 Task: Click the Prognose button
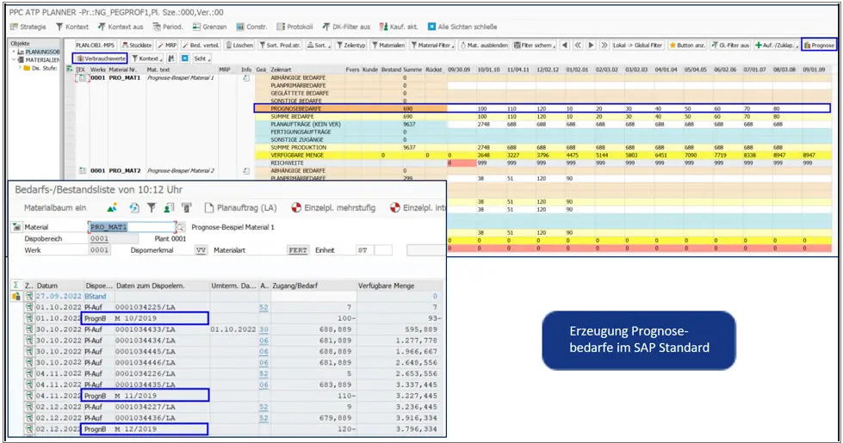coord(819,45)
